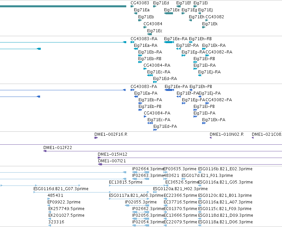The width and height of the screenshot is (282, 227).
Task: Click the Eig71Ek-RA transcript label
Action: [x=214, y=45]
